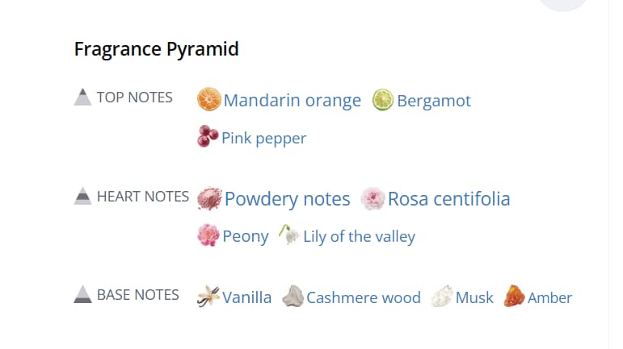
Task: Click the Vanilla flower icon
Action: pyautogui.click(x=208, y=297)
